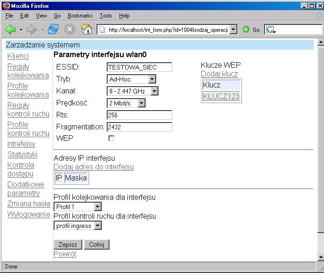
Task: Click the Parametry interfejsu wlan0 heading
Action: [100, 55]
